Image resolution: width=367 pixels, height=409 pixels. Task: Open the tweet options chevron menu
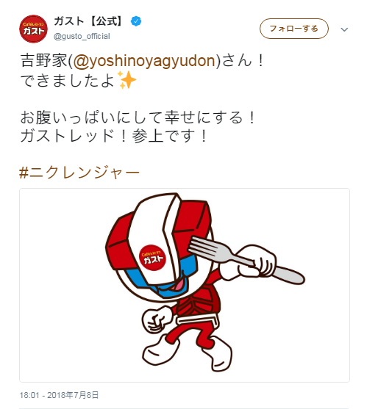[344, 29]
